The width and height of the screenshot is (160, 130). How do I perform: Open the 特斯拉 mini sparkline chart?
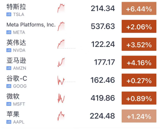tap(61, 8)
